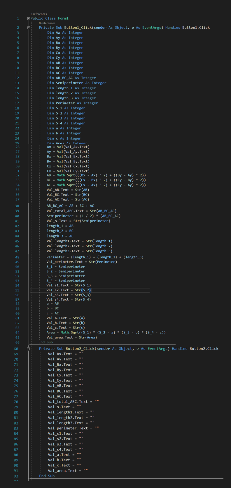Click line number 55 in the gutter
231x488 pixels.
tap(17, 290)
